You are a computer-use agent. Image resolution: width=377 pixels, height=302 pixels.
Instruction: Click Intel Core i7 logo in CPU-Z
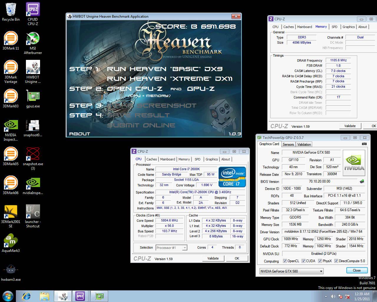232,177
